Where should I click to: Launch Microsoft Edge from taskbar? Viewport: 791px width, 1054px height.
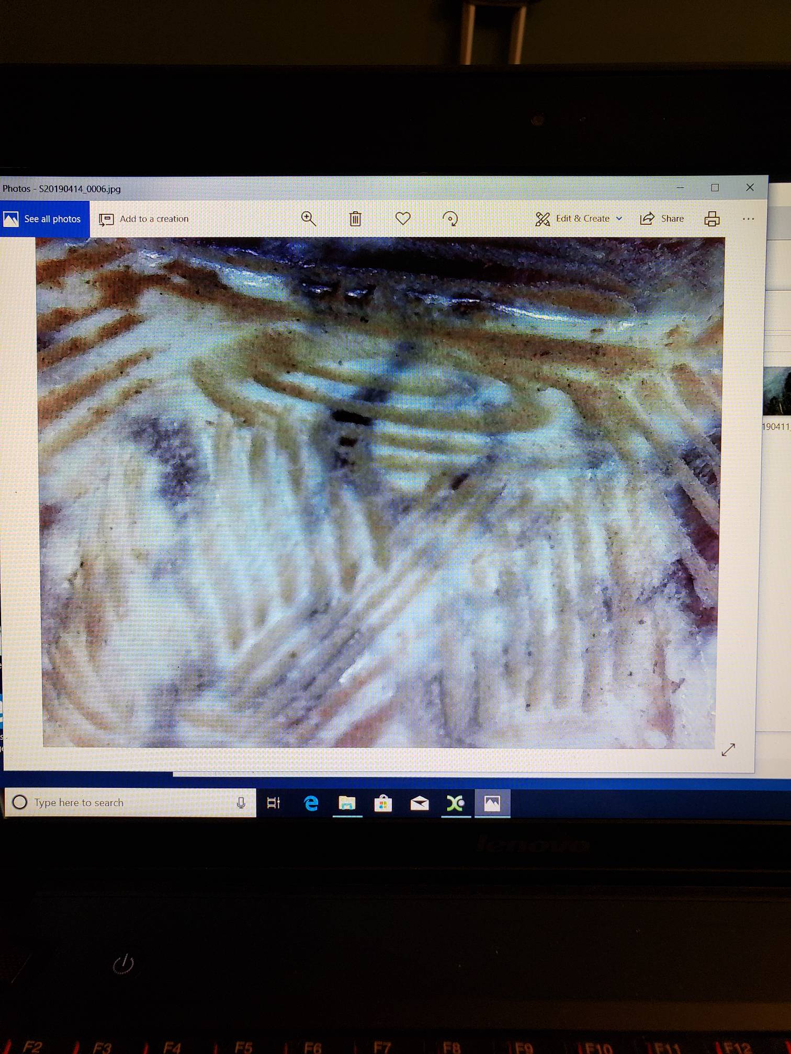point(311,803)
